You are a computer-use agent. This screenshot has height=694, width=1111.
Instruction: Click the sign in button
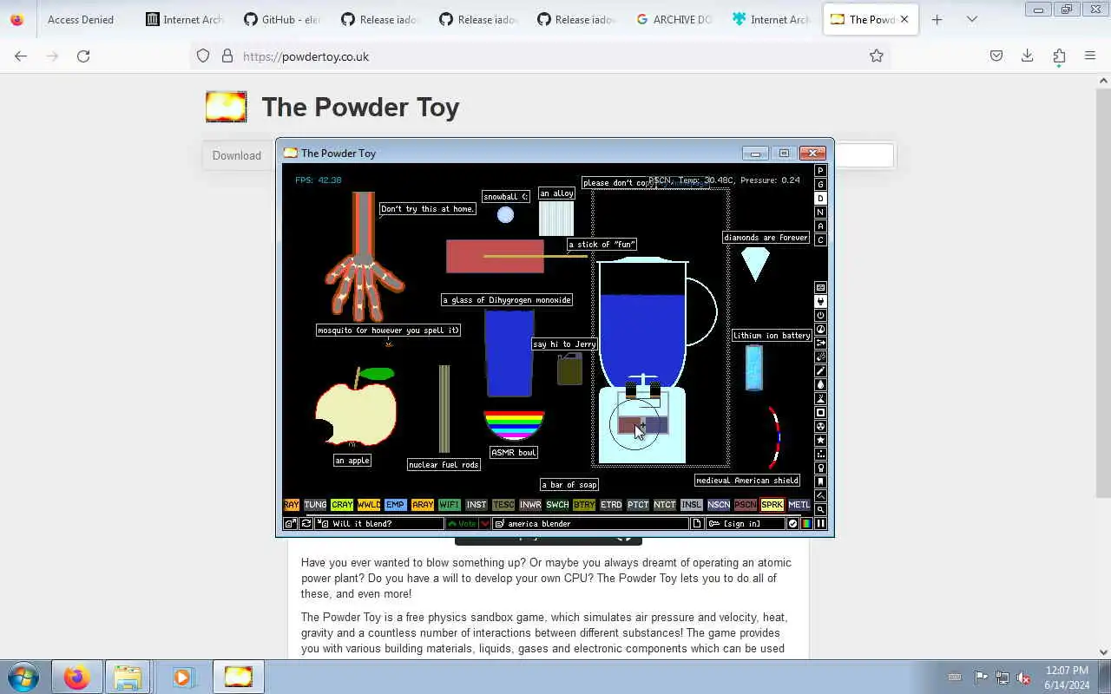tap(745, 524)
